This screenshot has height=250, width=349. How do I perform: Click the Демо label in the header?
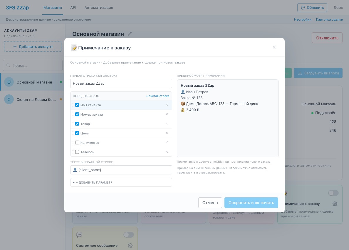click(x=338, y=8)
